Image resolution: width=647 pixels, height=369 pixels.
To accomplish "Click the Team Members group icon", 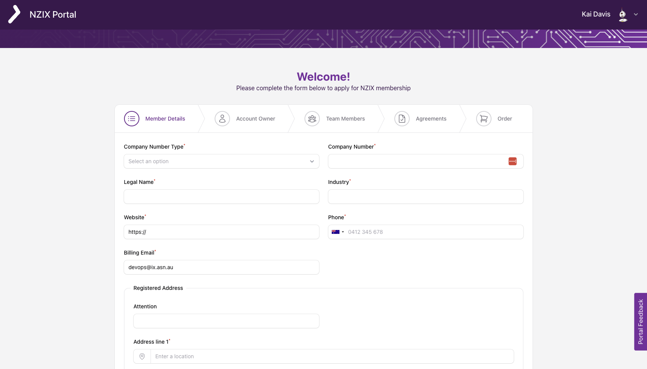I will pyautogui.click(x=312, y=119).
